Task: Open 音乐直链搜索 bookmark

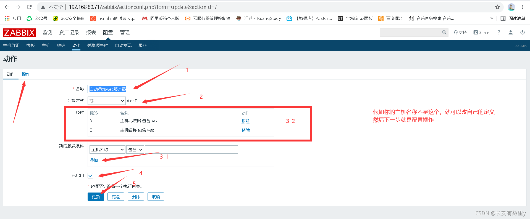Action: [432, 18]
